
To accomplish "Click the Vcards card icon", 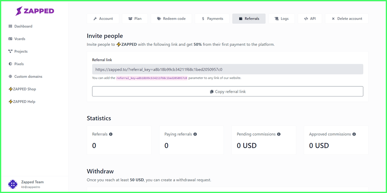I will [11, 39].
